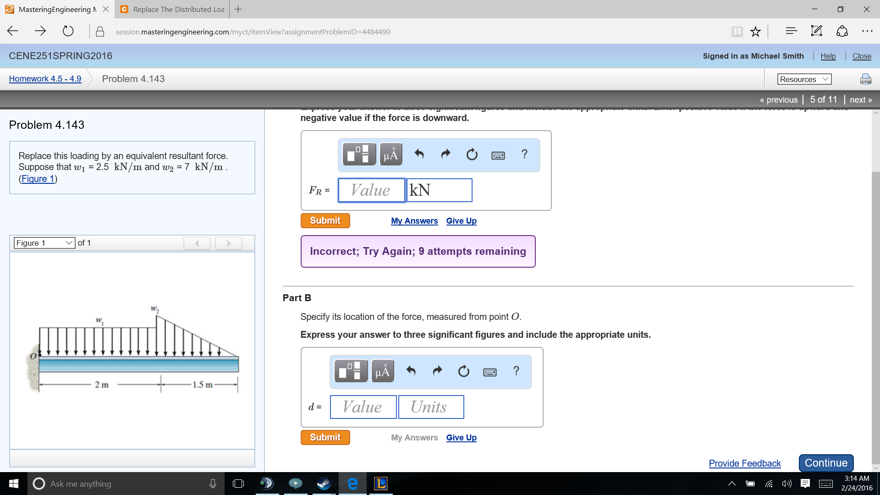The image size is (880, 495).
Task: Submit the Part A answer
Action: pyautogui.click(x=325, y=220)
